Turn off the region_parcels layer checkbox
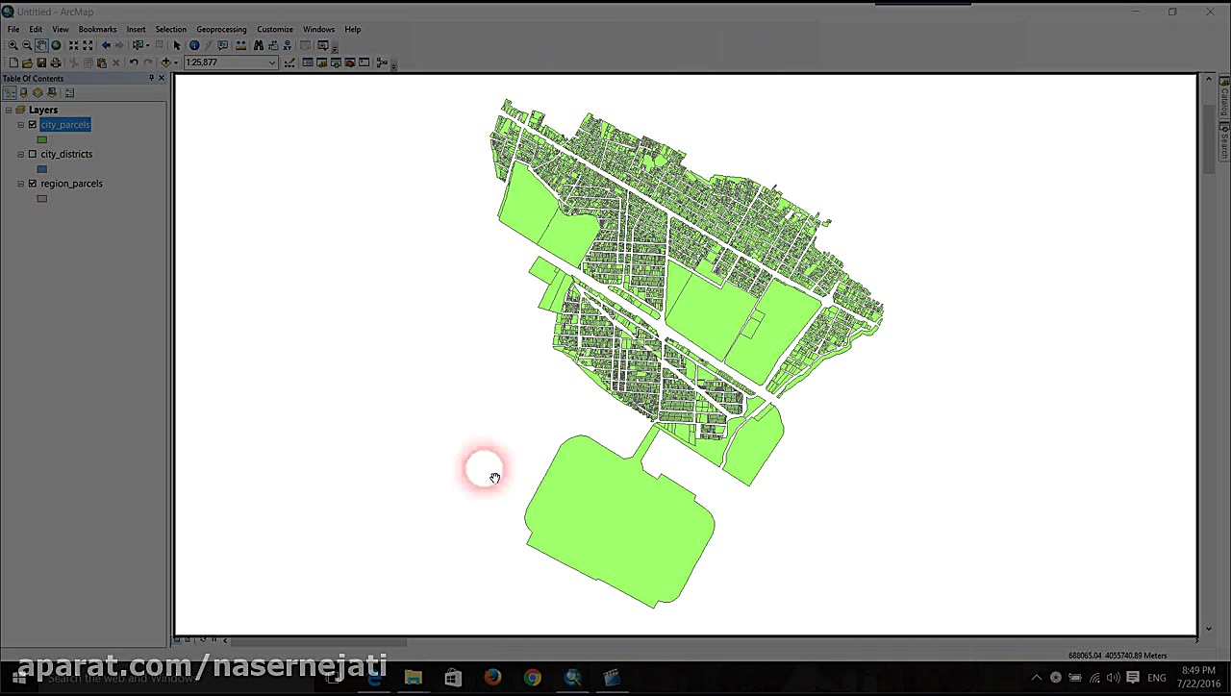 pyautogui.click(x=33, y=184)
